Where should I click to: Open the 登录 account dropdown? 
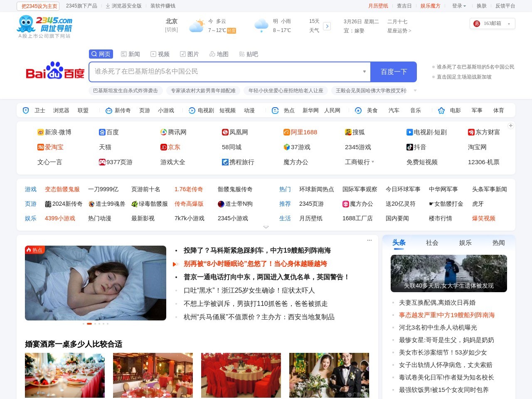click(x=459, y=6)
